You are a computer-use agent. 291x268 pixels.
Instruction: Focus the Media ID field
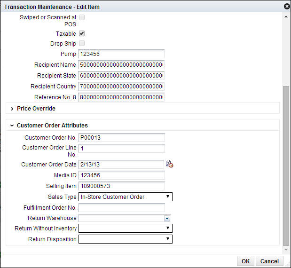[x=122, y=175]
